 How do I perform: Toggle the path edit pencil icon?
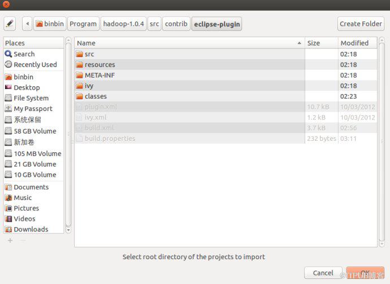pos(10,24)
